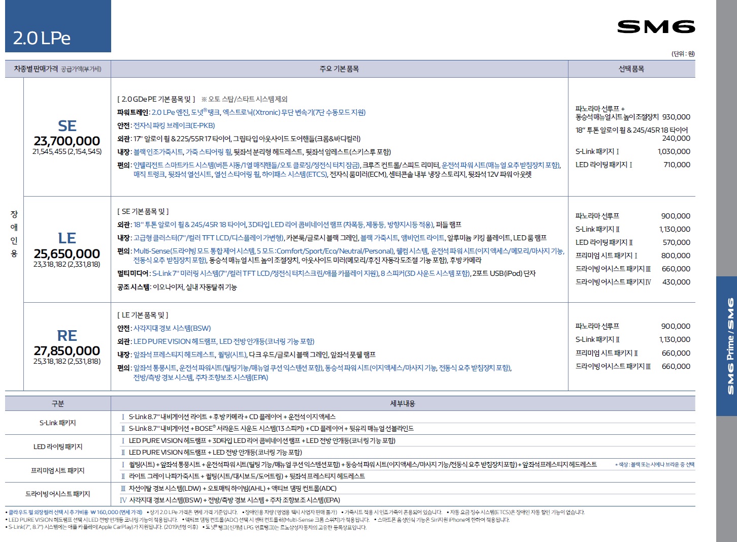Click "전자식 파킹 브레이크(E-PKB)" text

pyautogui.click(x=174, y=125)
